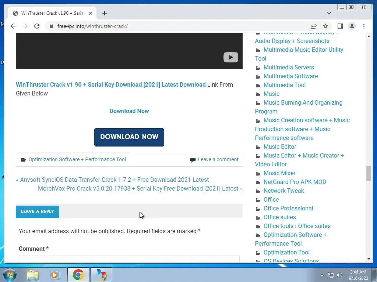Open a new browser tab
The height and width of the screenshot is (282, 377).
coord(104,13)
